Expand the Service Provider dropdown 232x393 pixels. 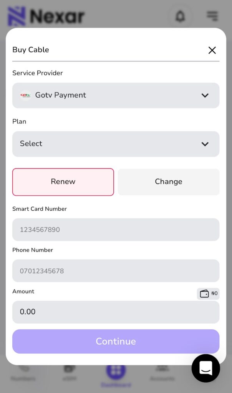(116, 96)
